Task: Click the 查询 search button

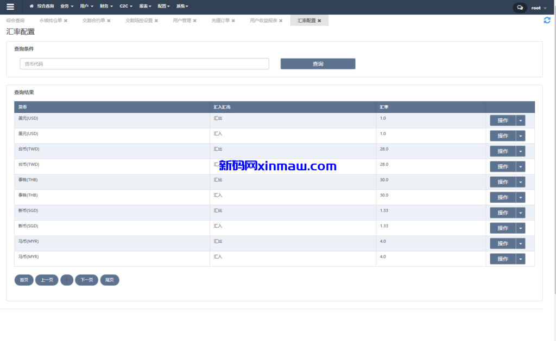Action: tap(318, 63)
